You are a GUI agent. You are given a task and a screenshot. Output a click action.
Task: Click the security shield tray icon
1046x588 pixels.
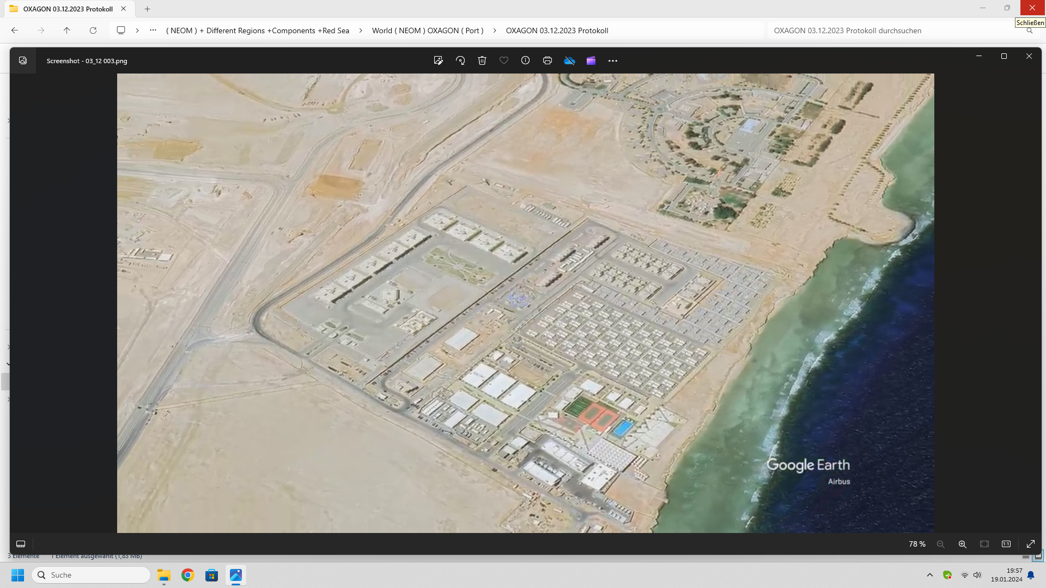point(947,575)
